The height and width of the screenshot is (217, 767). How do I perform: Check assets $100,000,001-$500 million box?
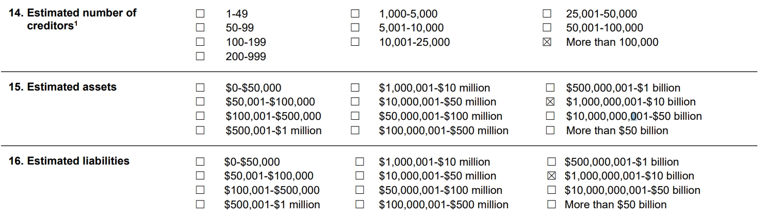tap(355, 131)
